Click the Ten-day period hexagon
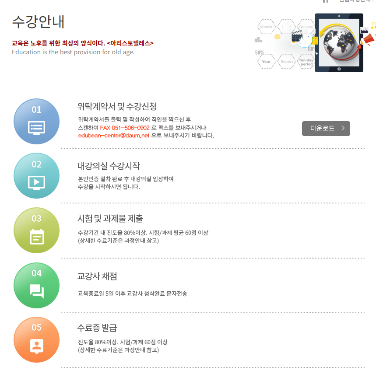This screenshot has width=376, height=381. point(306,62)
